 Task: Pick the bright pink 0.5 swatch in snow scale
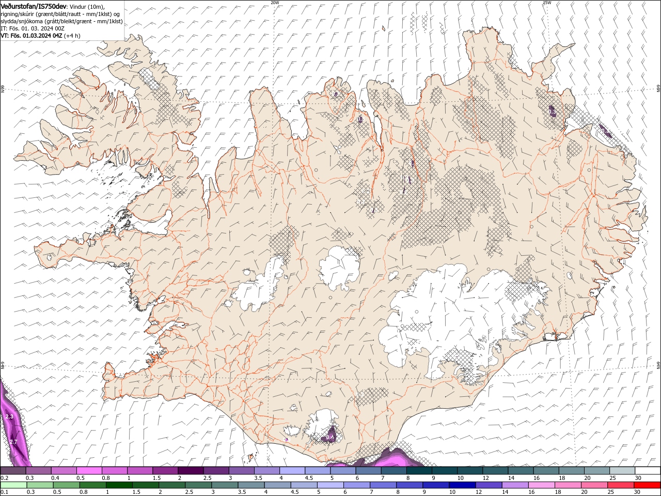89,470
